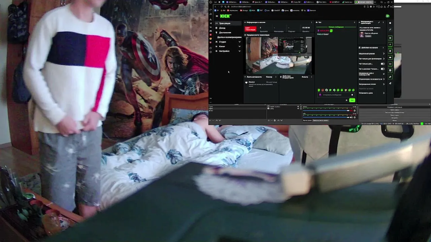Open Фильтр in Лента активности panel

tap(269, 77)
